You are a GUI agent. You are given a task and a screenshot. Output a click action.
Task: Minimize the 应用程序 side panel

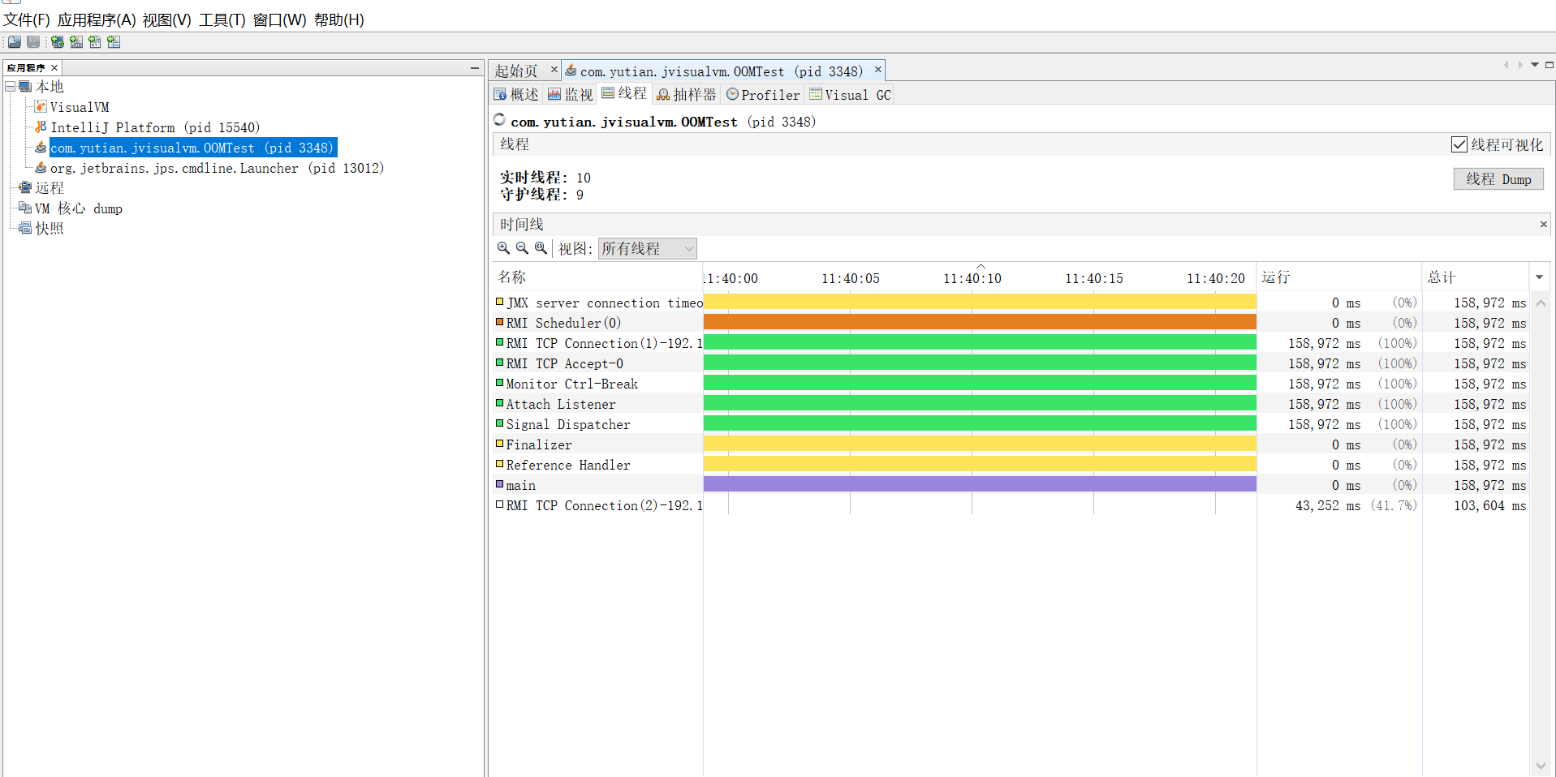475,68
